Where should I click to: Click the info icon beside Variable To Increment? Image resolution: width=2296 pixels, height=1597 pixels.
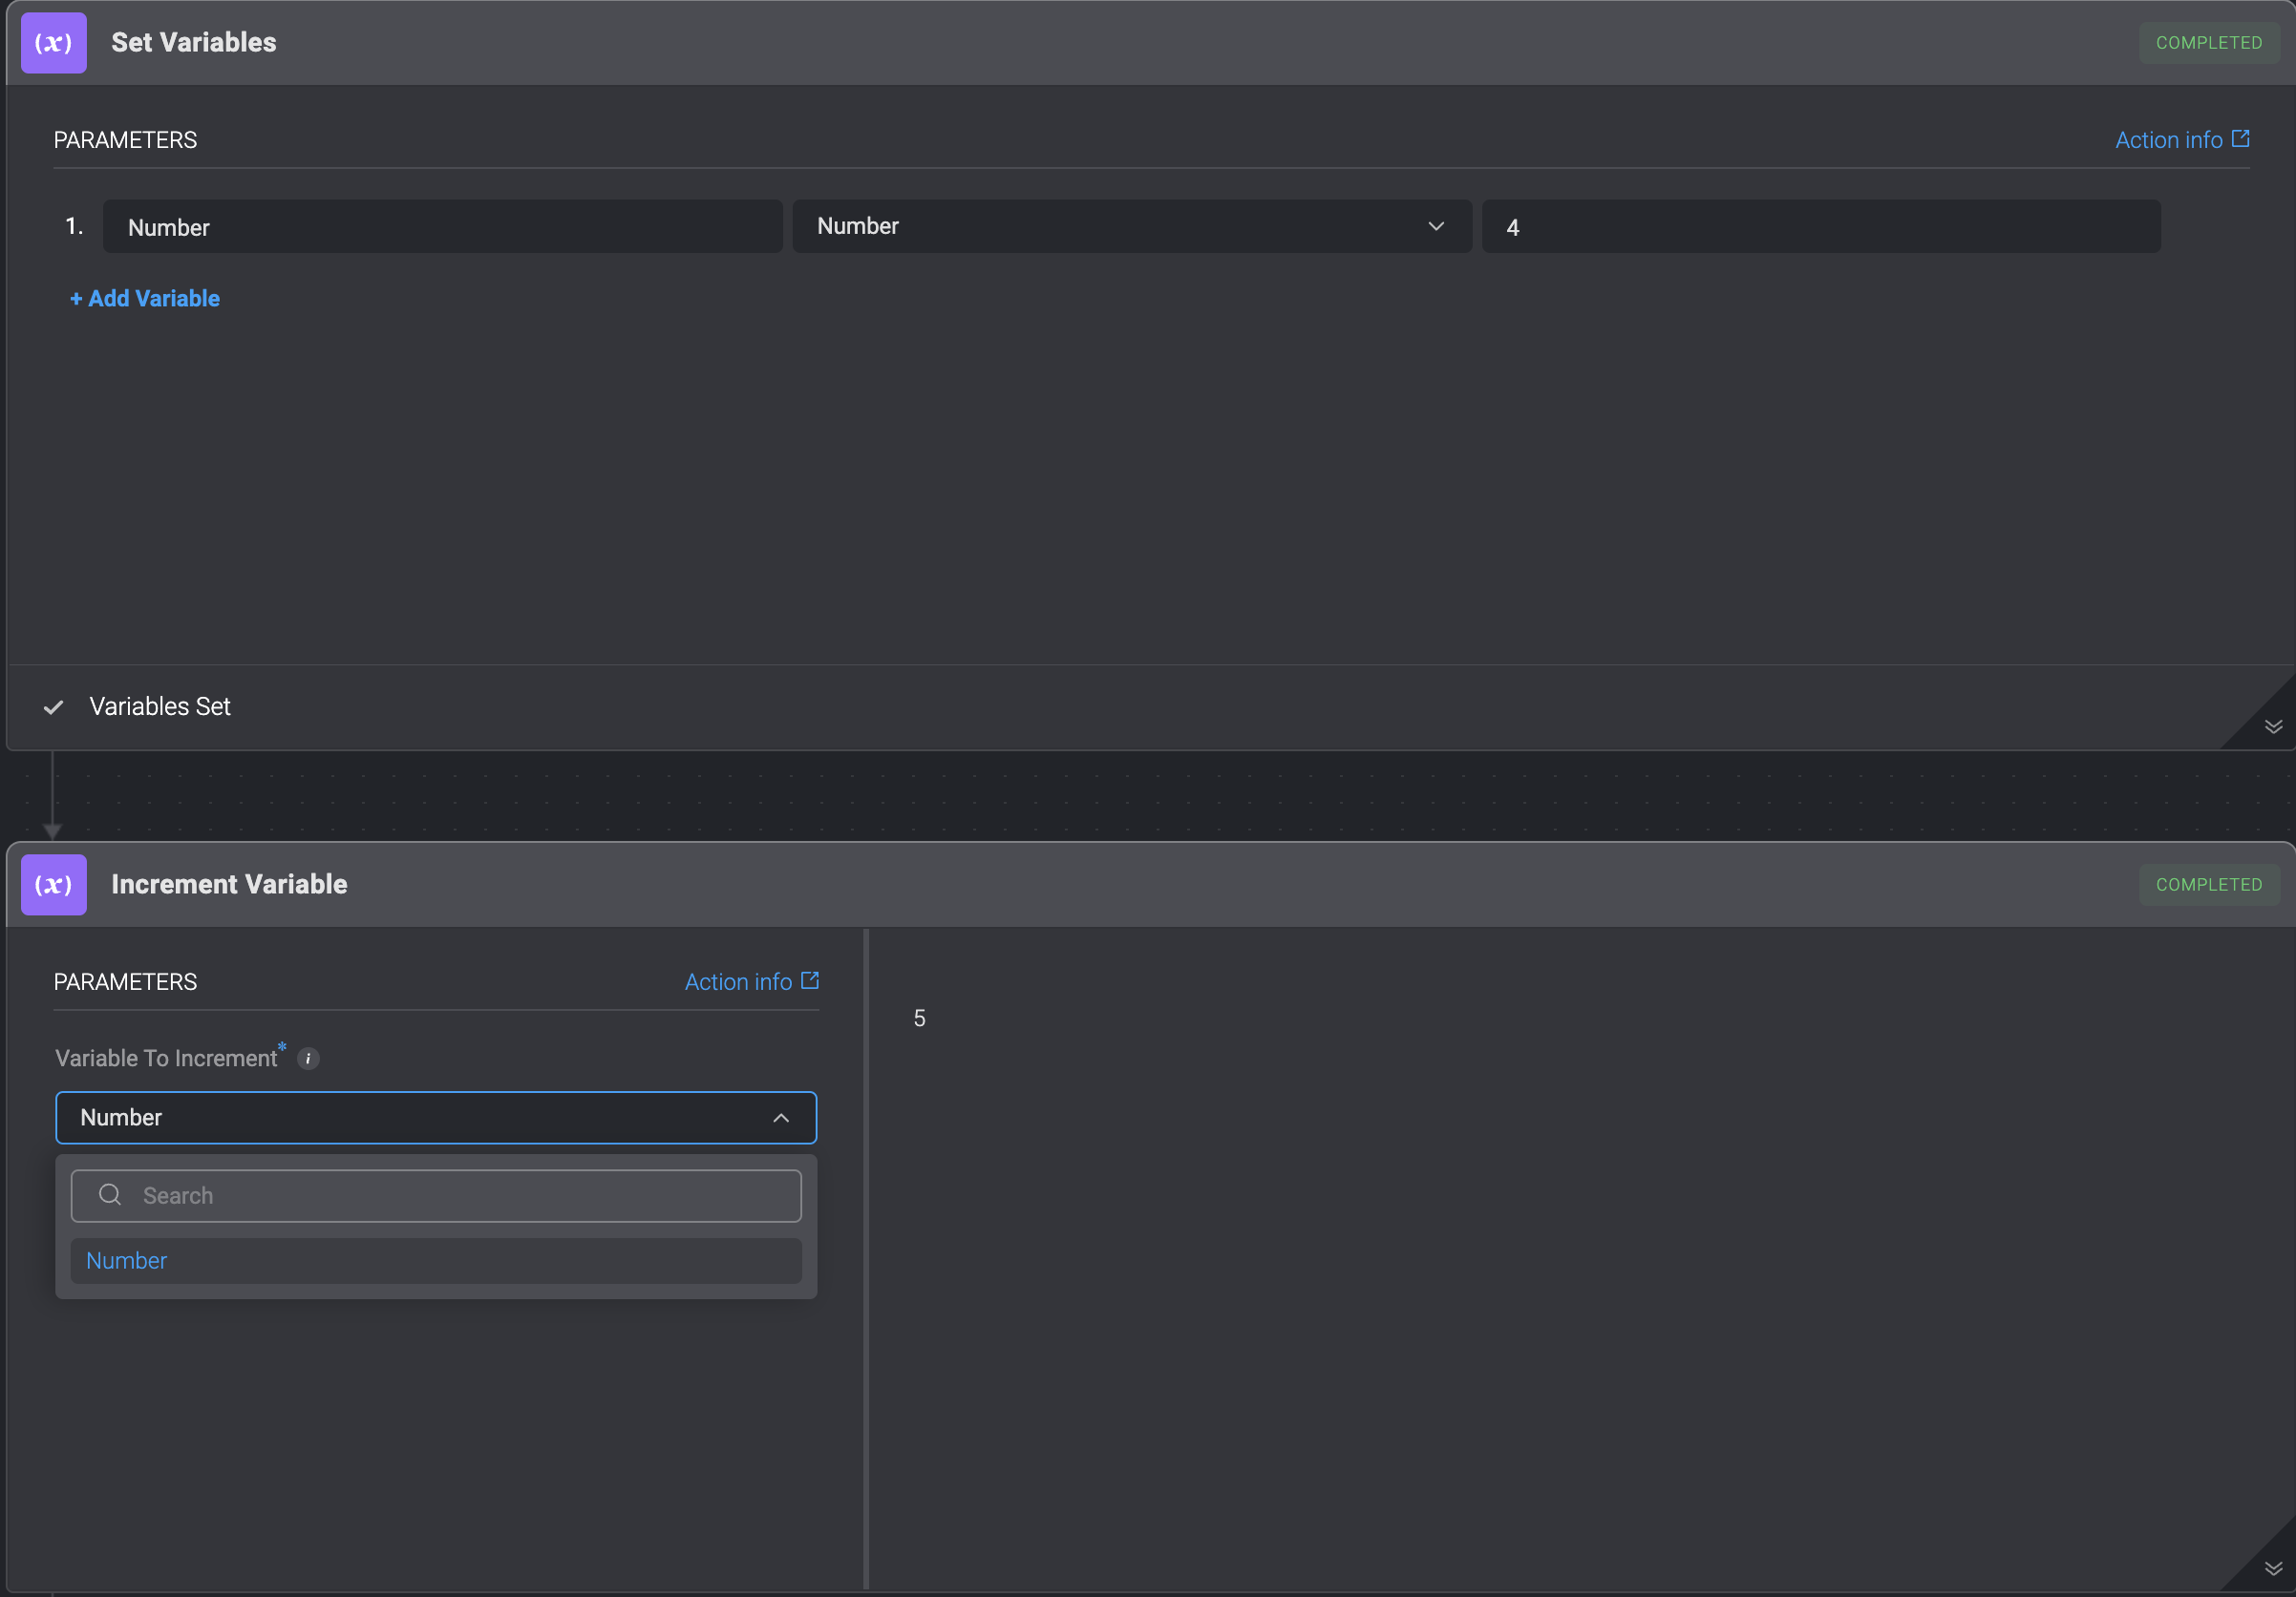308,1059
